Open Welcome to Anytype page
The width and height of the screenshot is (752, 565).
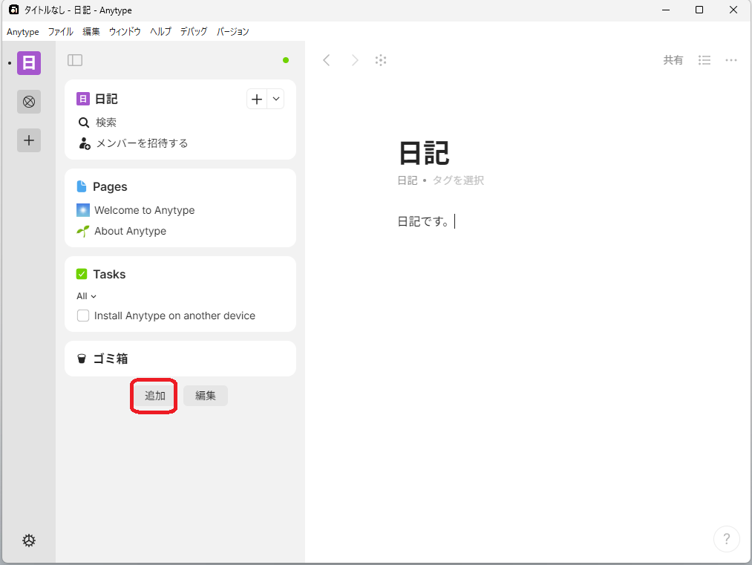[144, 210]
